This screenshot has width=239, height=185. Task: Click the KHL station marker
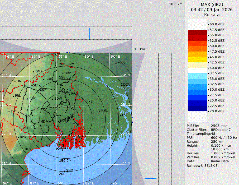(x=99, y=111)
